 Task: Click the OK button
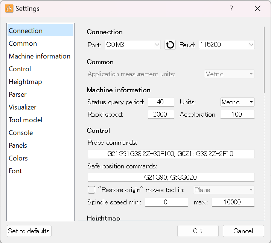coord(198,231)
